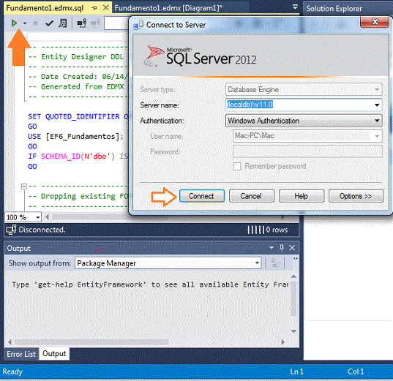Image resolution: width=393 pixels, height=381 pixels.
Task: Click the Options >> button
Action: pos(356,196)
